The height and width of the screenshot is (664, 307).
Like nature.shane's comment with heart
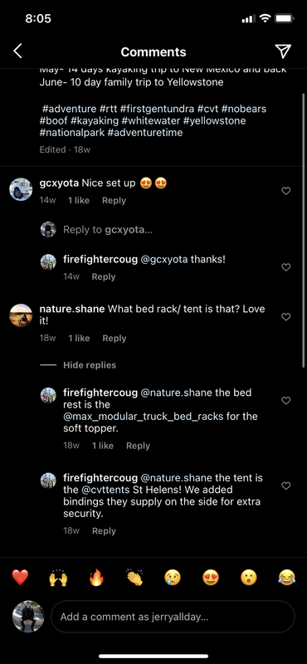[286, 317]
